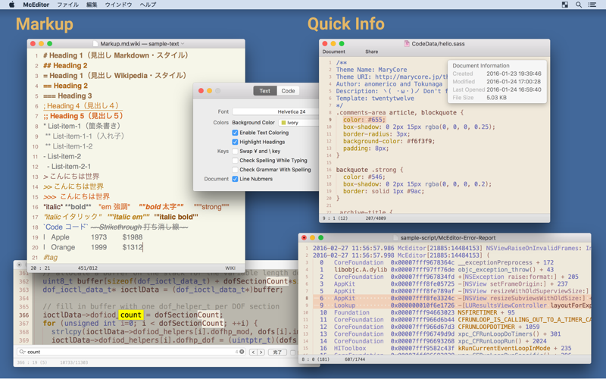606x379 pixels.
Task: Click the highlighted 'count' match on line 366
Action: [x=130, y=315]
